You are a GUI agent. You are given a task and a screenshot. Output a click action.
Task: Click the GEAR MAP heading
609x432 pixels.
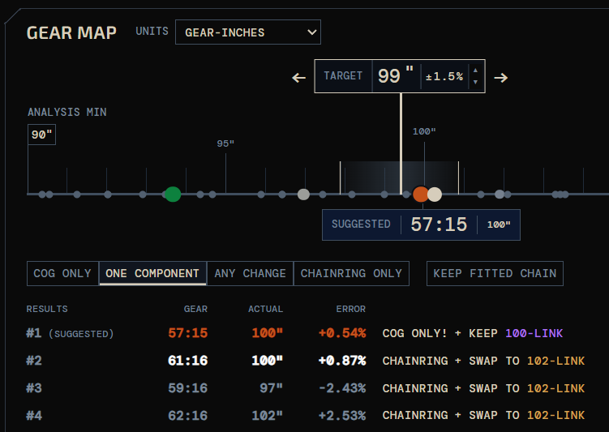point(71,32)
